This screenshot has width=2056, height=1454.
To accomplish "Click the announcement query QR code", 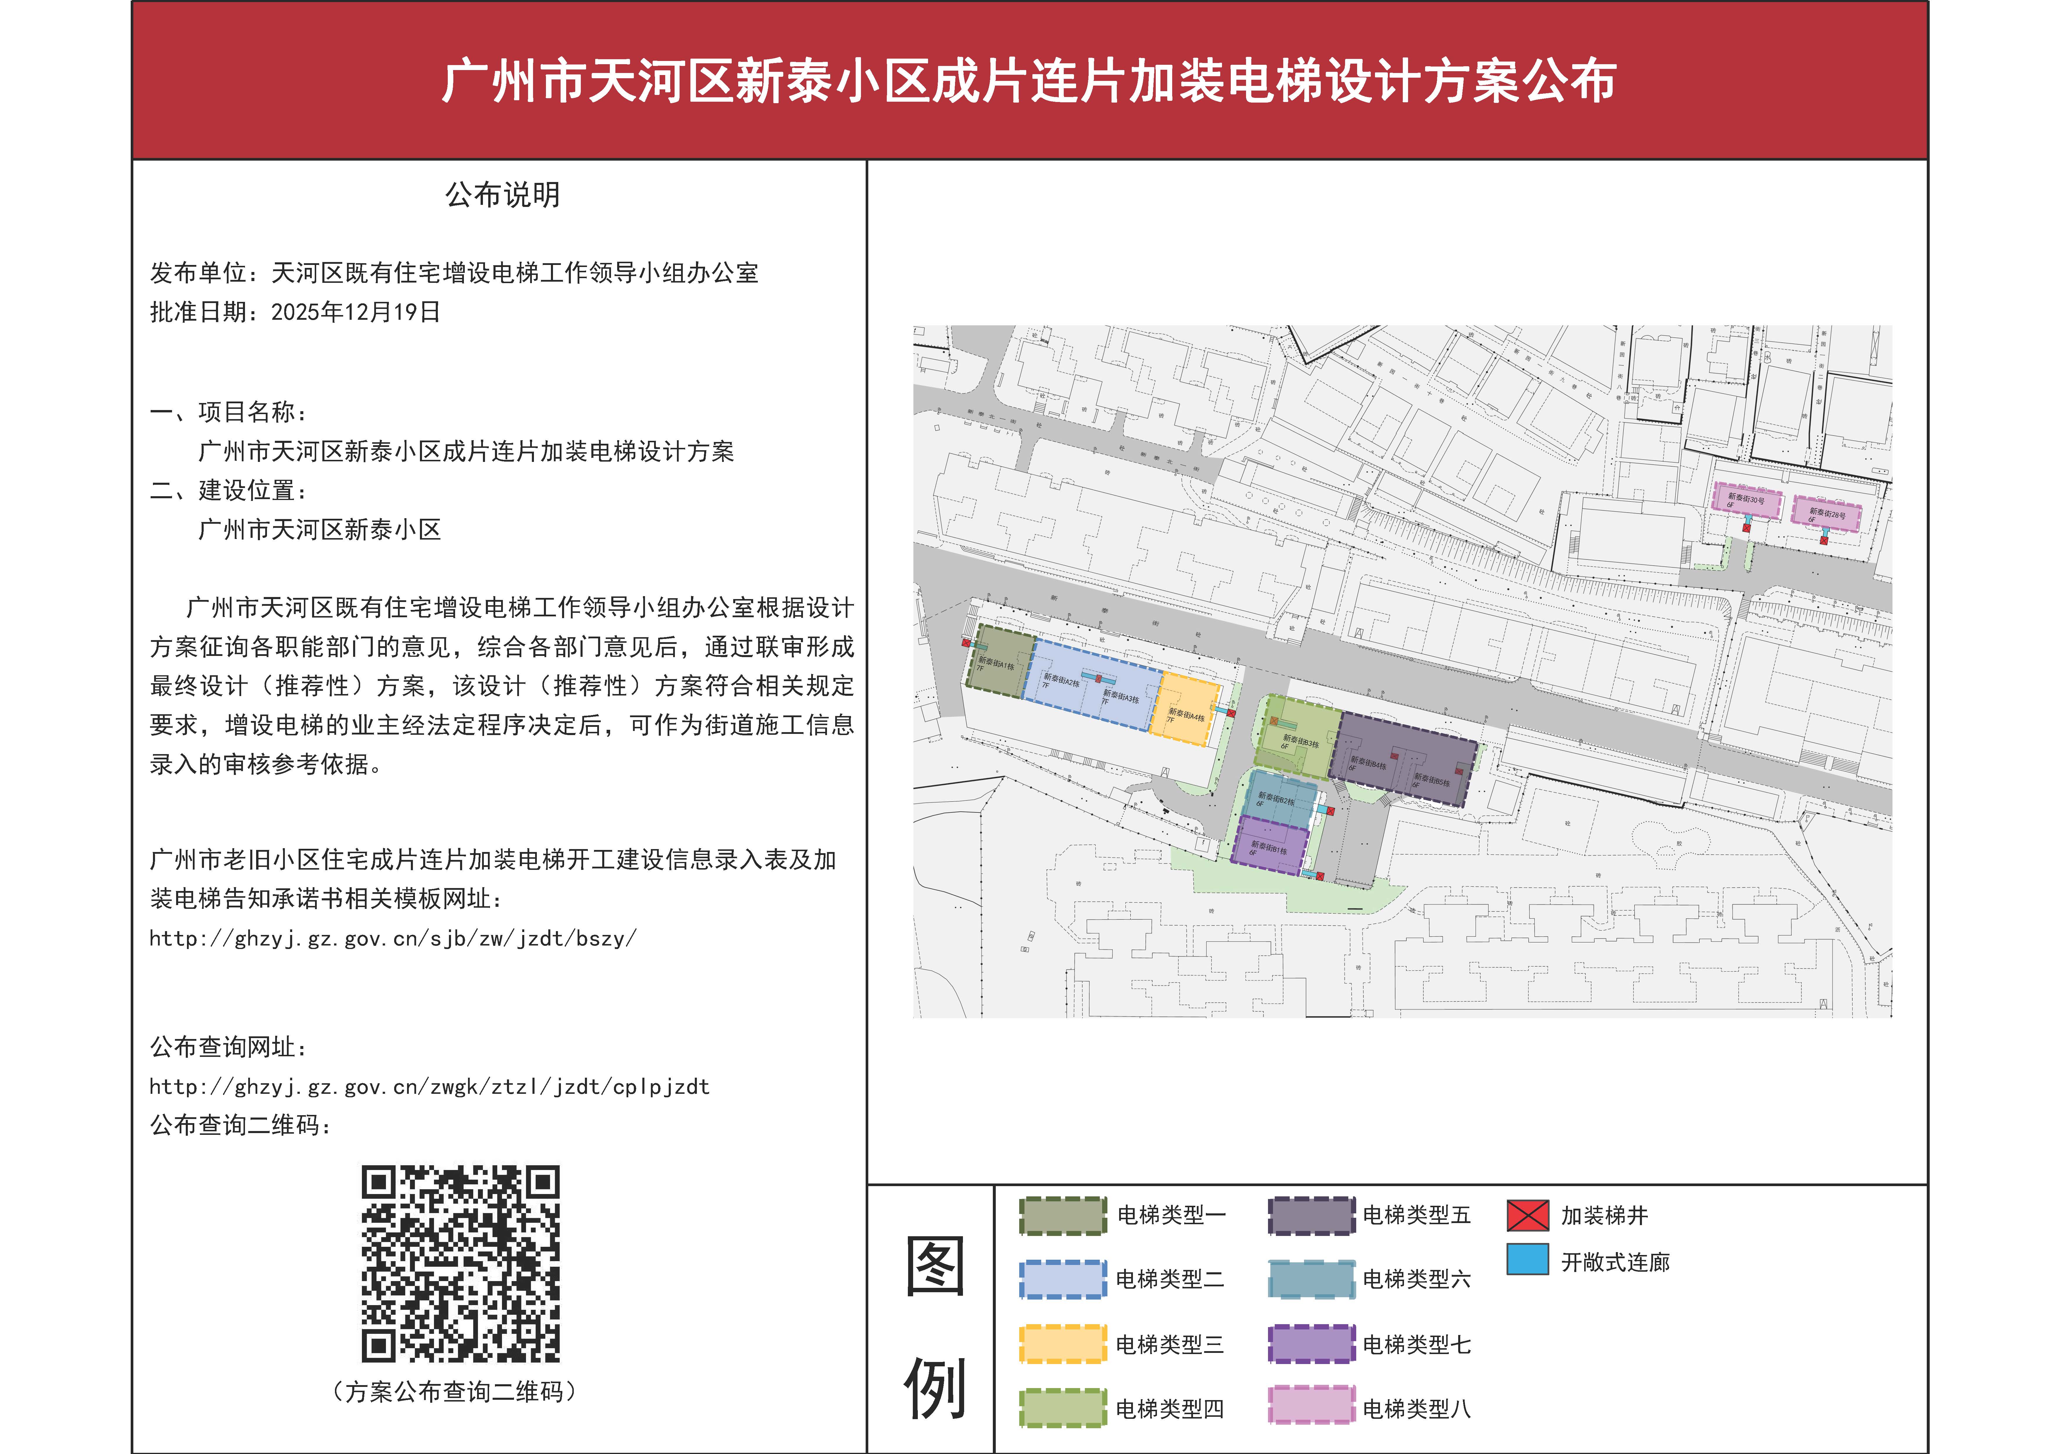I will click(460, 1264).
